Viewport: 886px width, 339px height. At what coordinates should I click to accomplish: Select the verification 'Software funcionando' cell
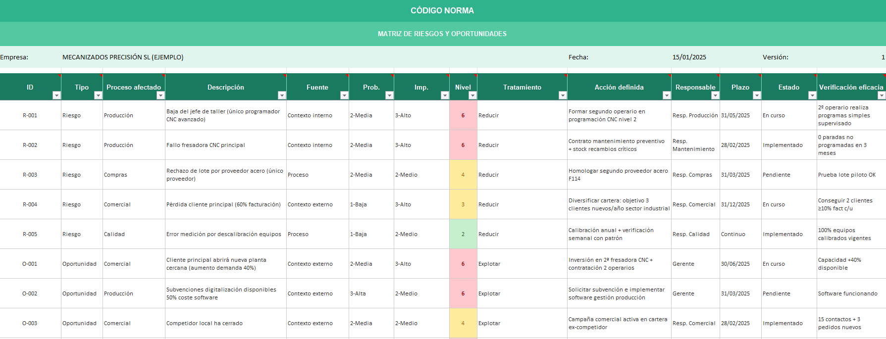pyautogui.click(x=851, y=293)
